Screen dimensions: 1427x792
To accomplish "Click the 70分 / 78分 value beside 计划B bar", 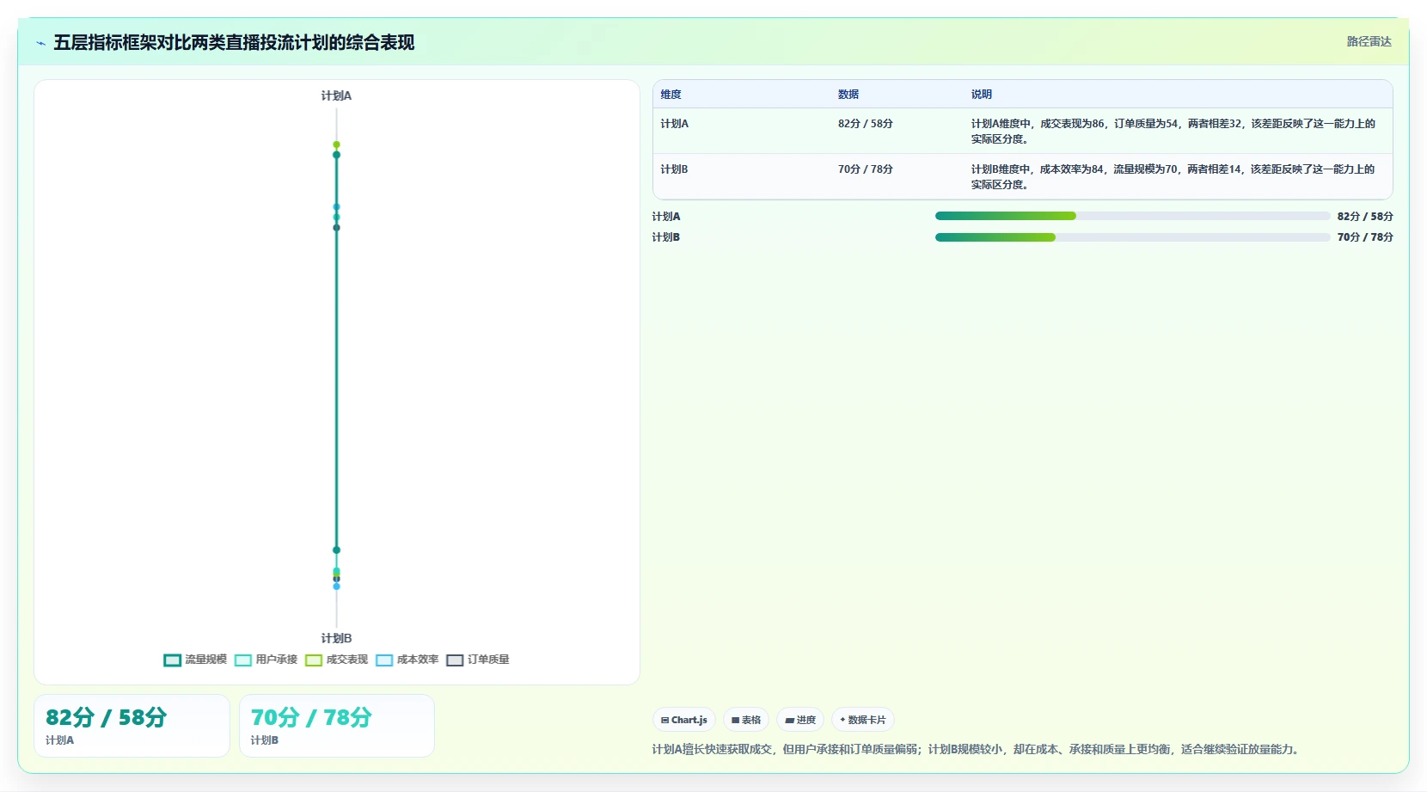I will pos(1365,237).
